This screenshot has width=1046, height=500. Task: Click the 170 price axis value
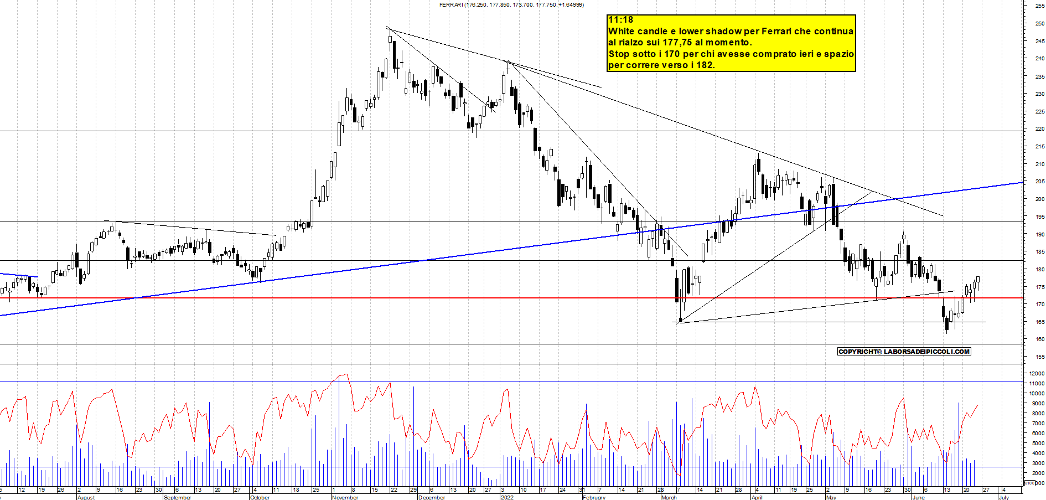coord(1040,304)
